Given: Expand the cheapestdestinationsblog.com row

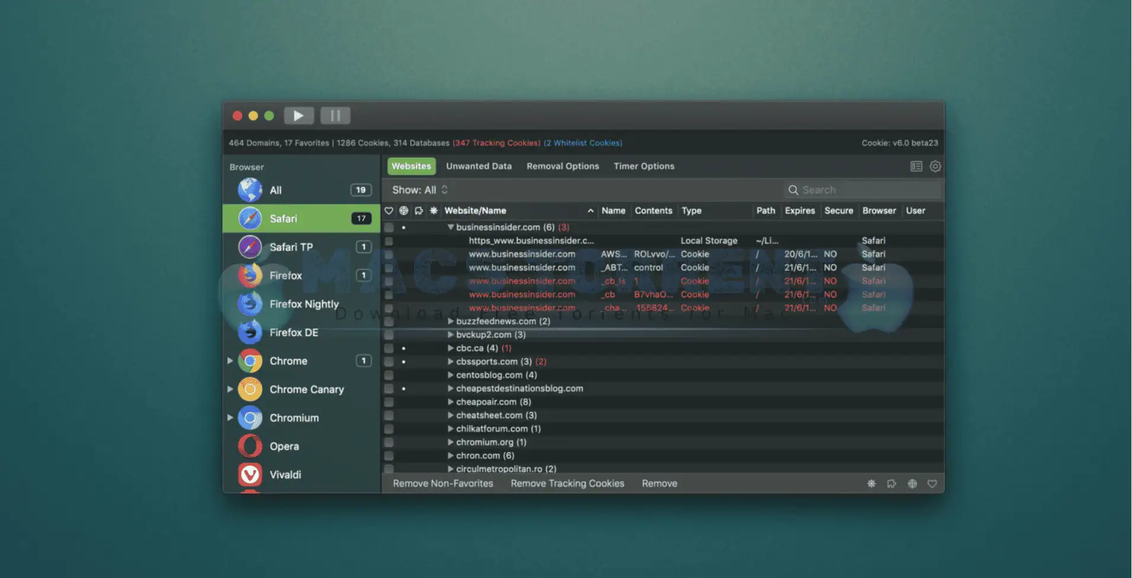Looking at the screenshot, I should click(x=451, y=388).
